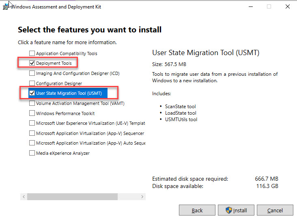This screenshot has height=220, width=297.
Task: Select the UE-V Template feature checkbox
Action: [x=32, y=123]
